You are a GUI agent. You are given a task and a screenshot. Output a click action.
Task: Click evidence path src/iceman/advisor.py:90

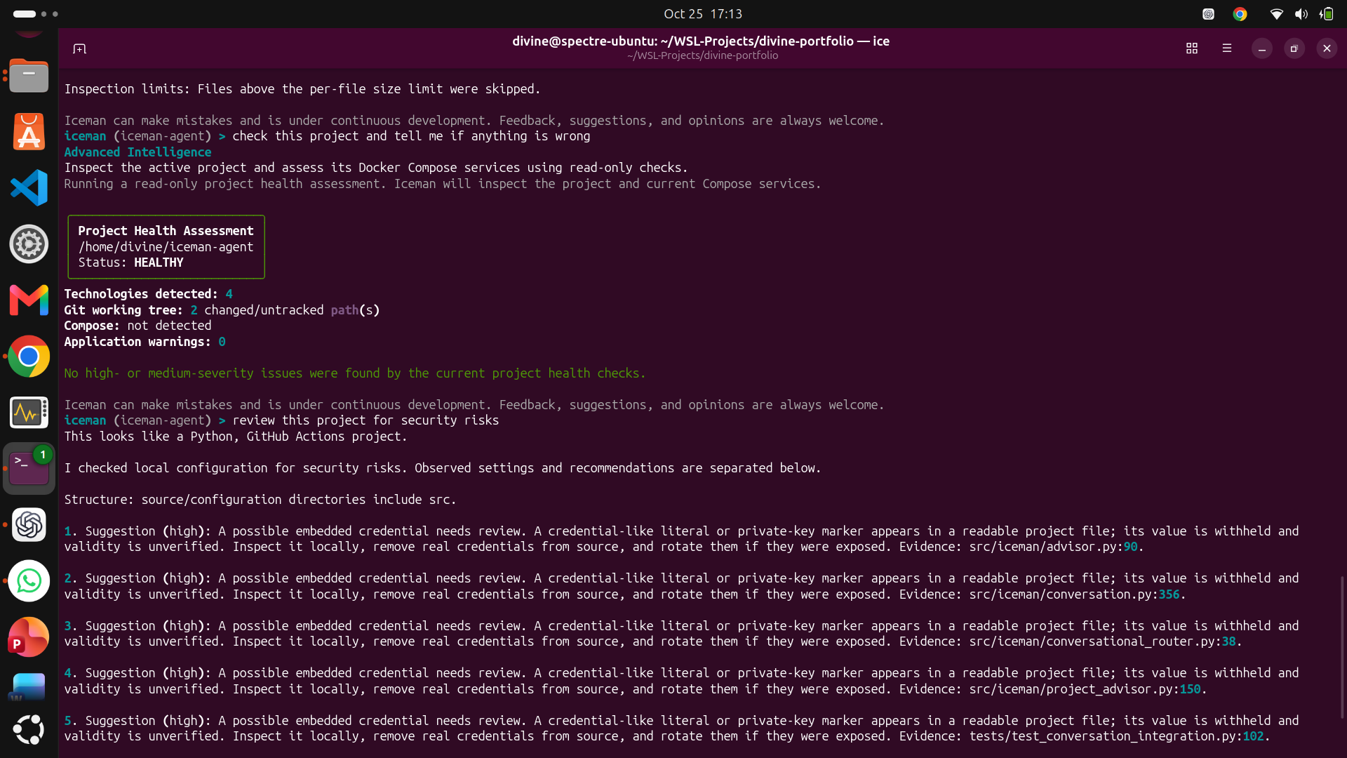click(x=1053, y=547)
